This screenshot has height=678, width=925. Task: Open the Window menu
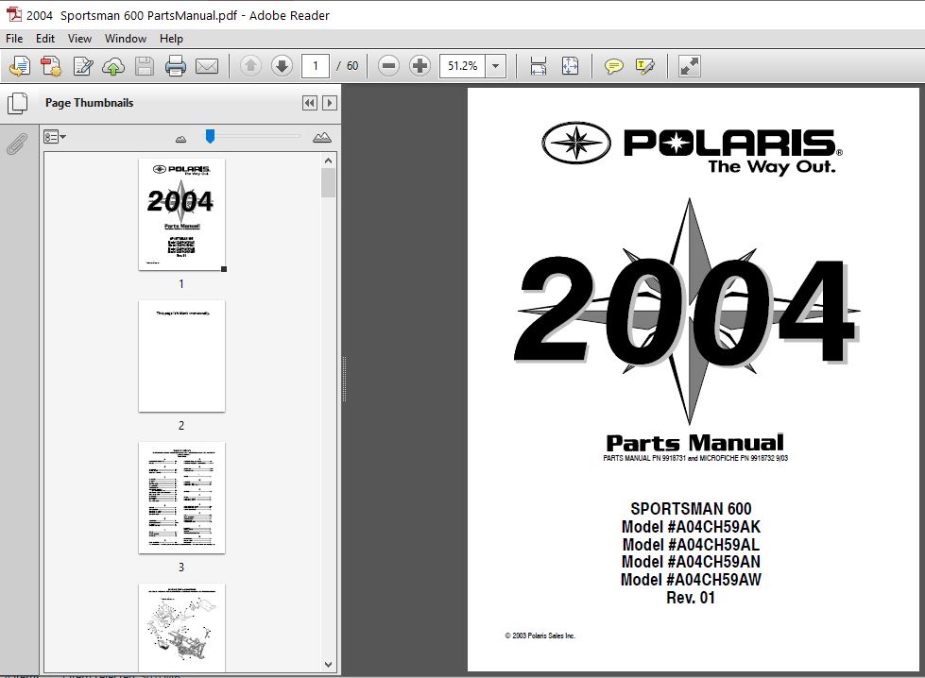pyautogui.click(x=126, y=39)
